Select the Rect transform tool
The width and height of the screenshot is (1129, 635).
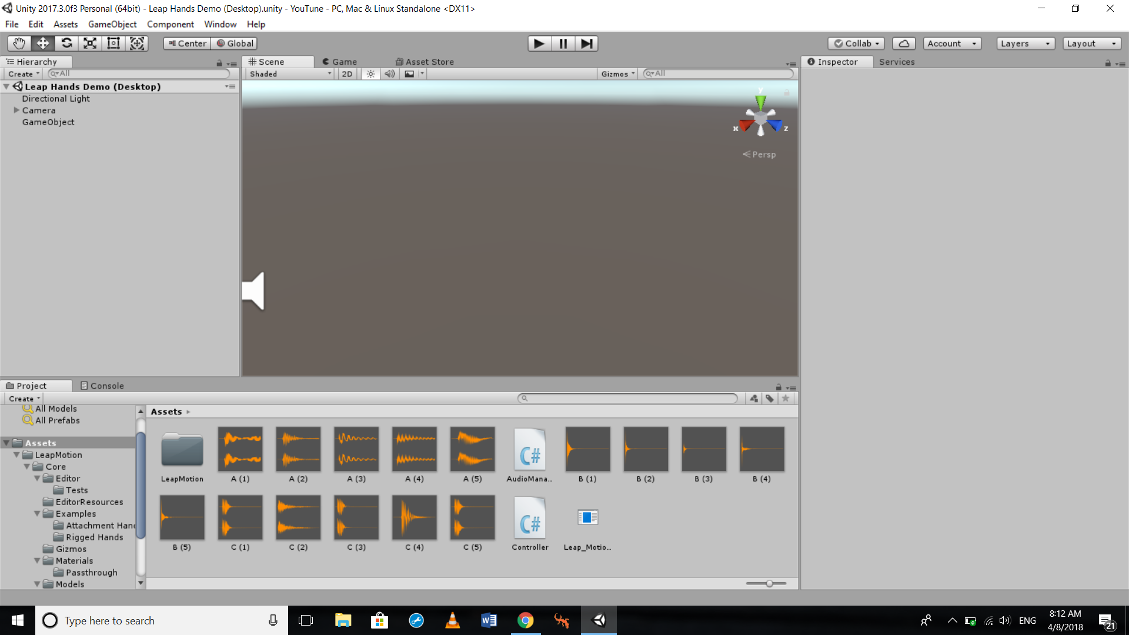(x=113, y=44)
